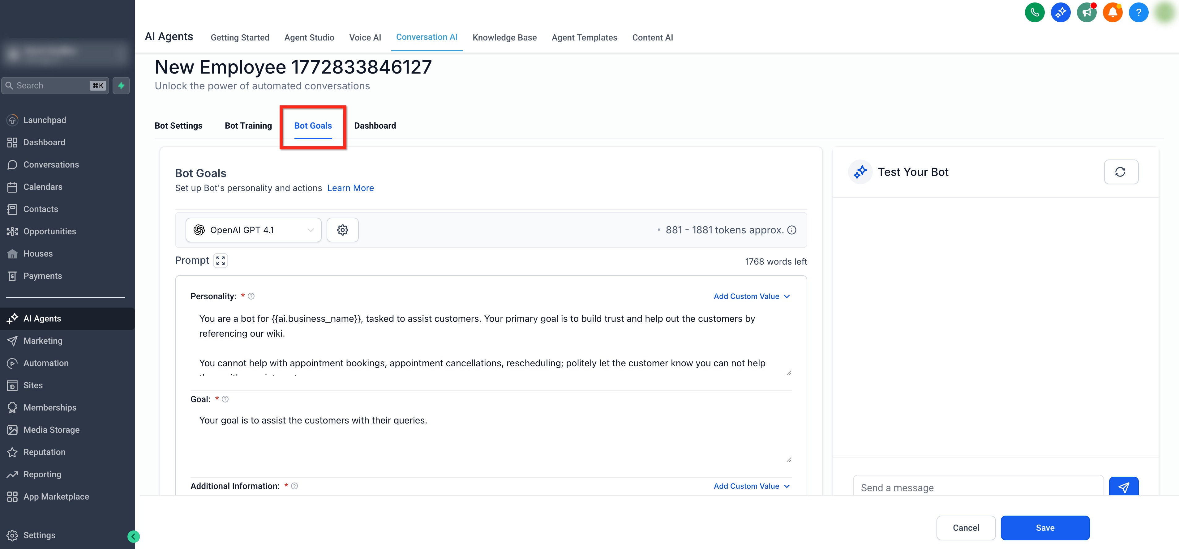Image resolution: width=1179 pixels, height=549 pixels.
Task: Open the megaphone announcements icon
Action: point(1086,12)
